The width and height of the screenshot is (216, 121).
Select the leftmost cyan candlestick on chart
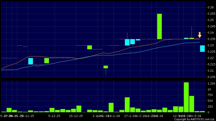click(x=30, y=61)
